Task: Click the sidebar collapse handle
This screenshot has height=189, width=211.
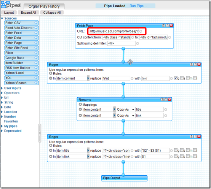Action: pyautogui.click(x=40, y=133)
